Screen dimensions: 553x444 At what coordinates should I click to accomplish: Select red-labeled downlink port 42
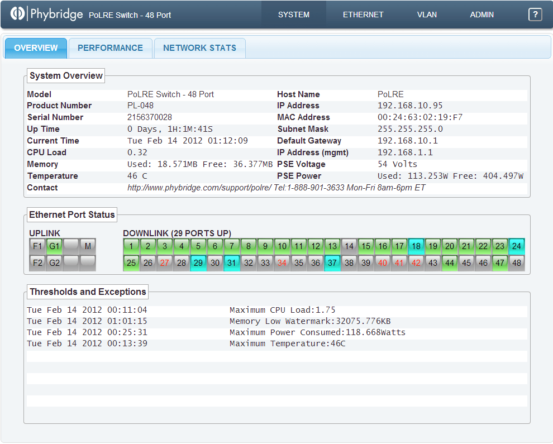pos(416,263)
